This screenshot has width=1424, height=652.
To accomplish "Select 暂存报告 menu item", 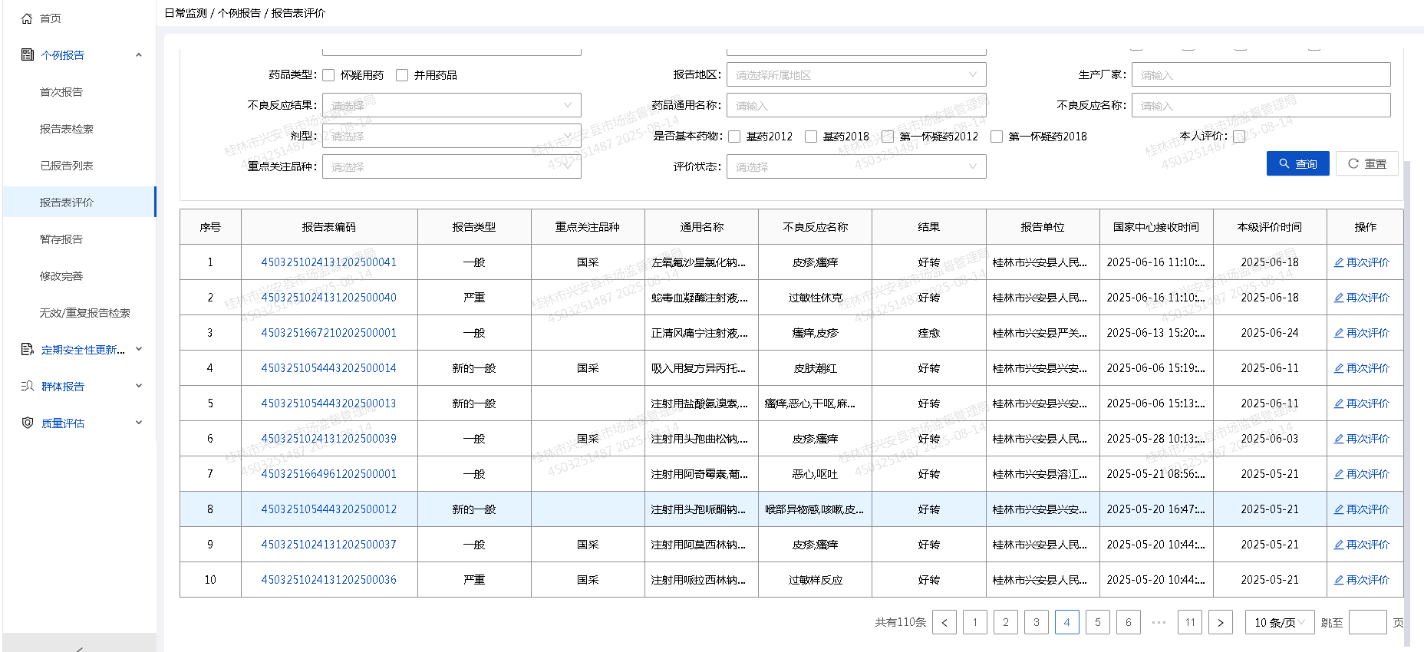I will pyautogui.click(x=61, y=239).
